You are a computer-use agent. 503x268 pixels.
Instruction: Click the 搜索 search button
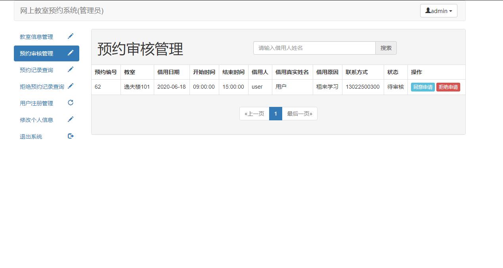386,48
